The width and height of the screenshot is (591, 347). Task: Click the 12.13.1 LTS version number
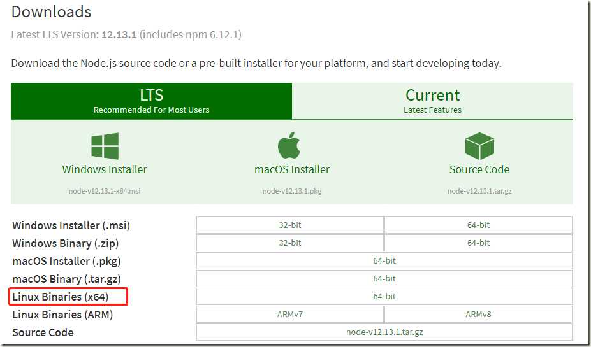[119, 34]
